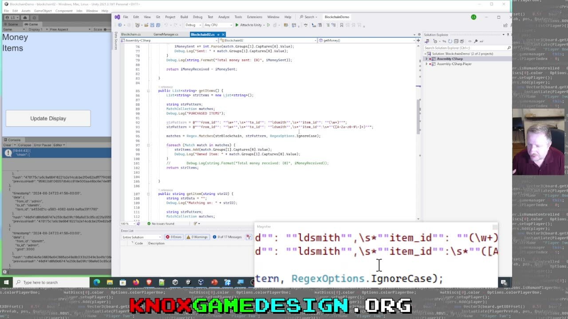Switch to Blockchain.cs tab
The width and height of the screenshot is (568, 319).
[x=131, y=34]
